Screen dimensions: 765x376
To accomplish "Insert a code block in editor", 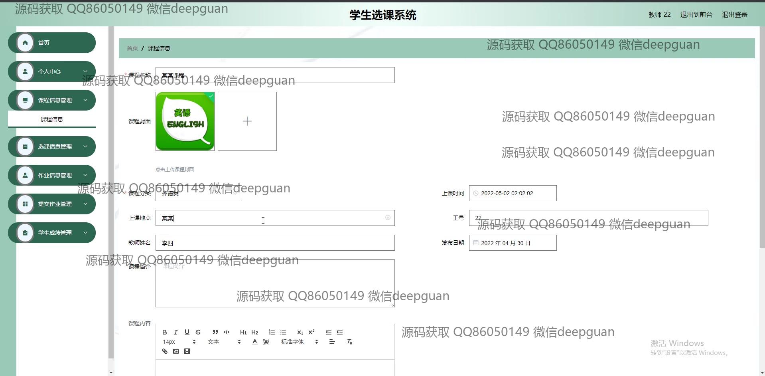I will (x=227, y=332).
